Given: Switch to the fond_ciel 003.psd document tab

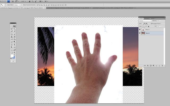Looking at the screenshot, I should point(69,8).
